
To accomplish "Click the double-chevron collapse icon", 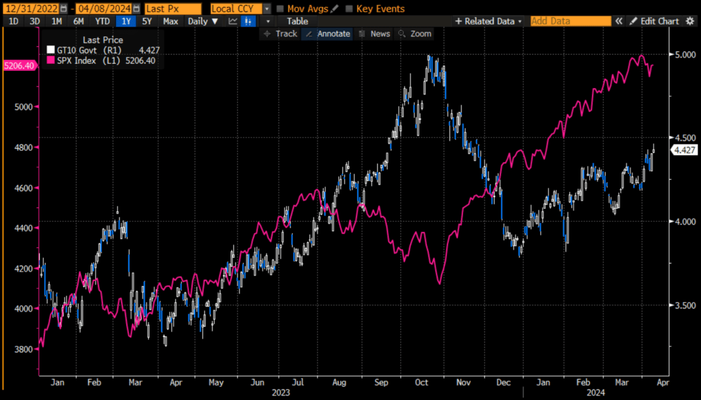I will [x=619, y=21].
